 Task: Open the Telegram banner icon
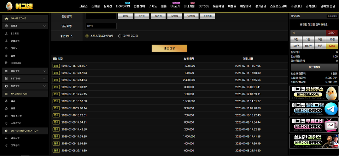(x=331, y=109)
